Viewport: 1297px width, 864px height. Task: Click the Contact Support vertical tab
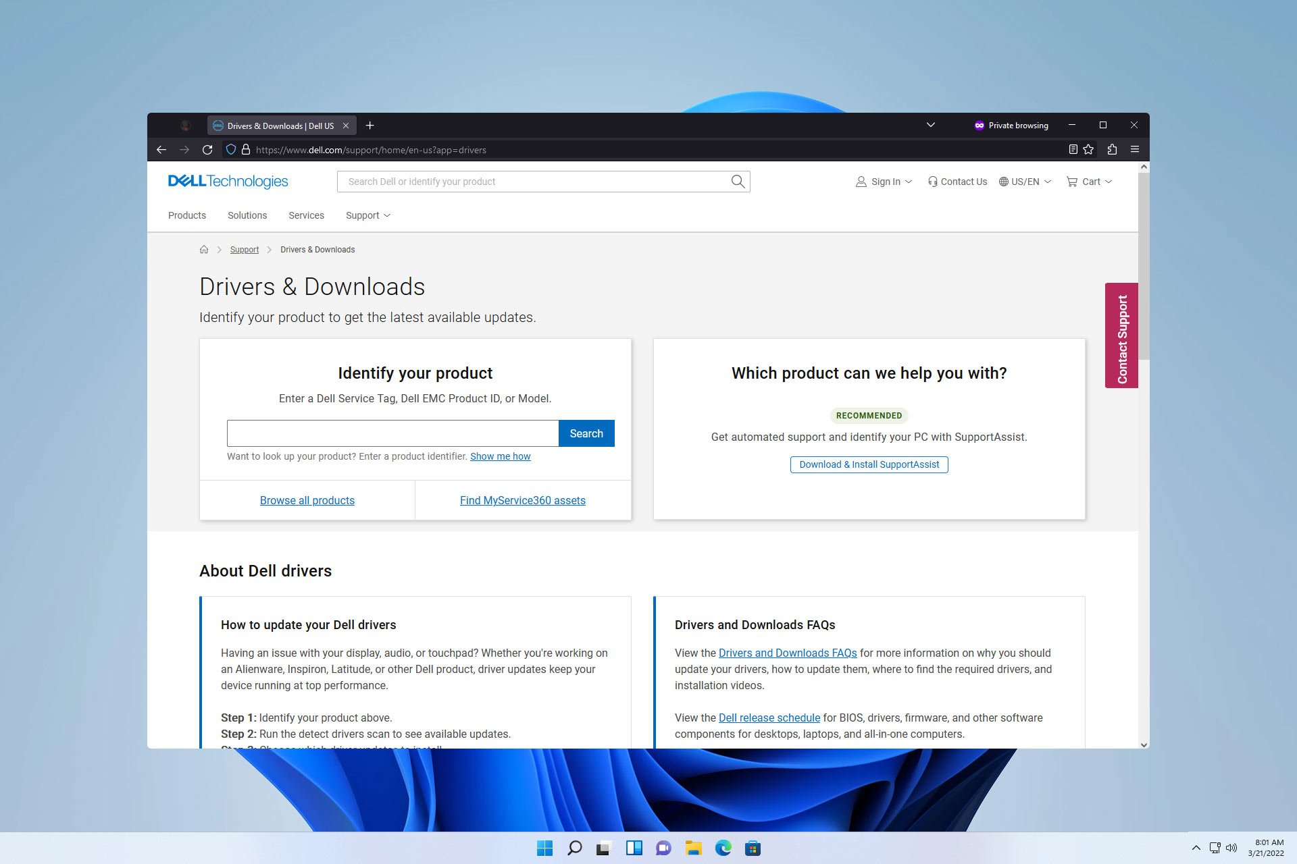[1121, 335]
